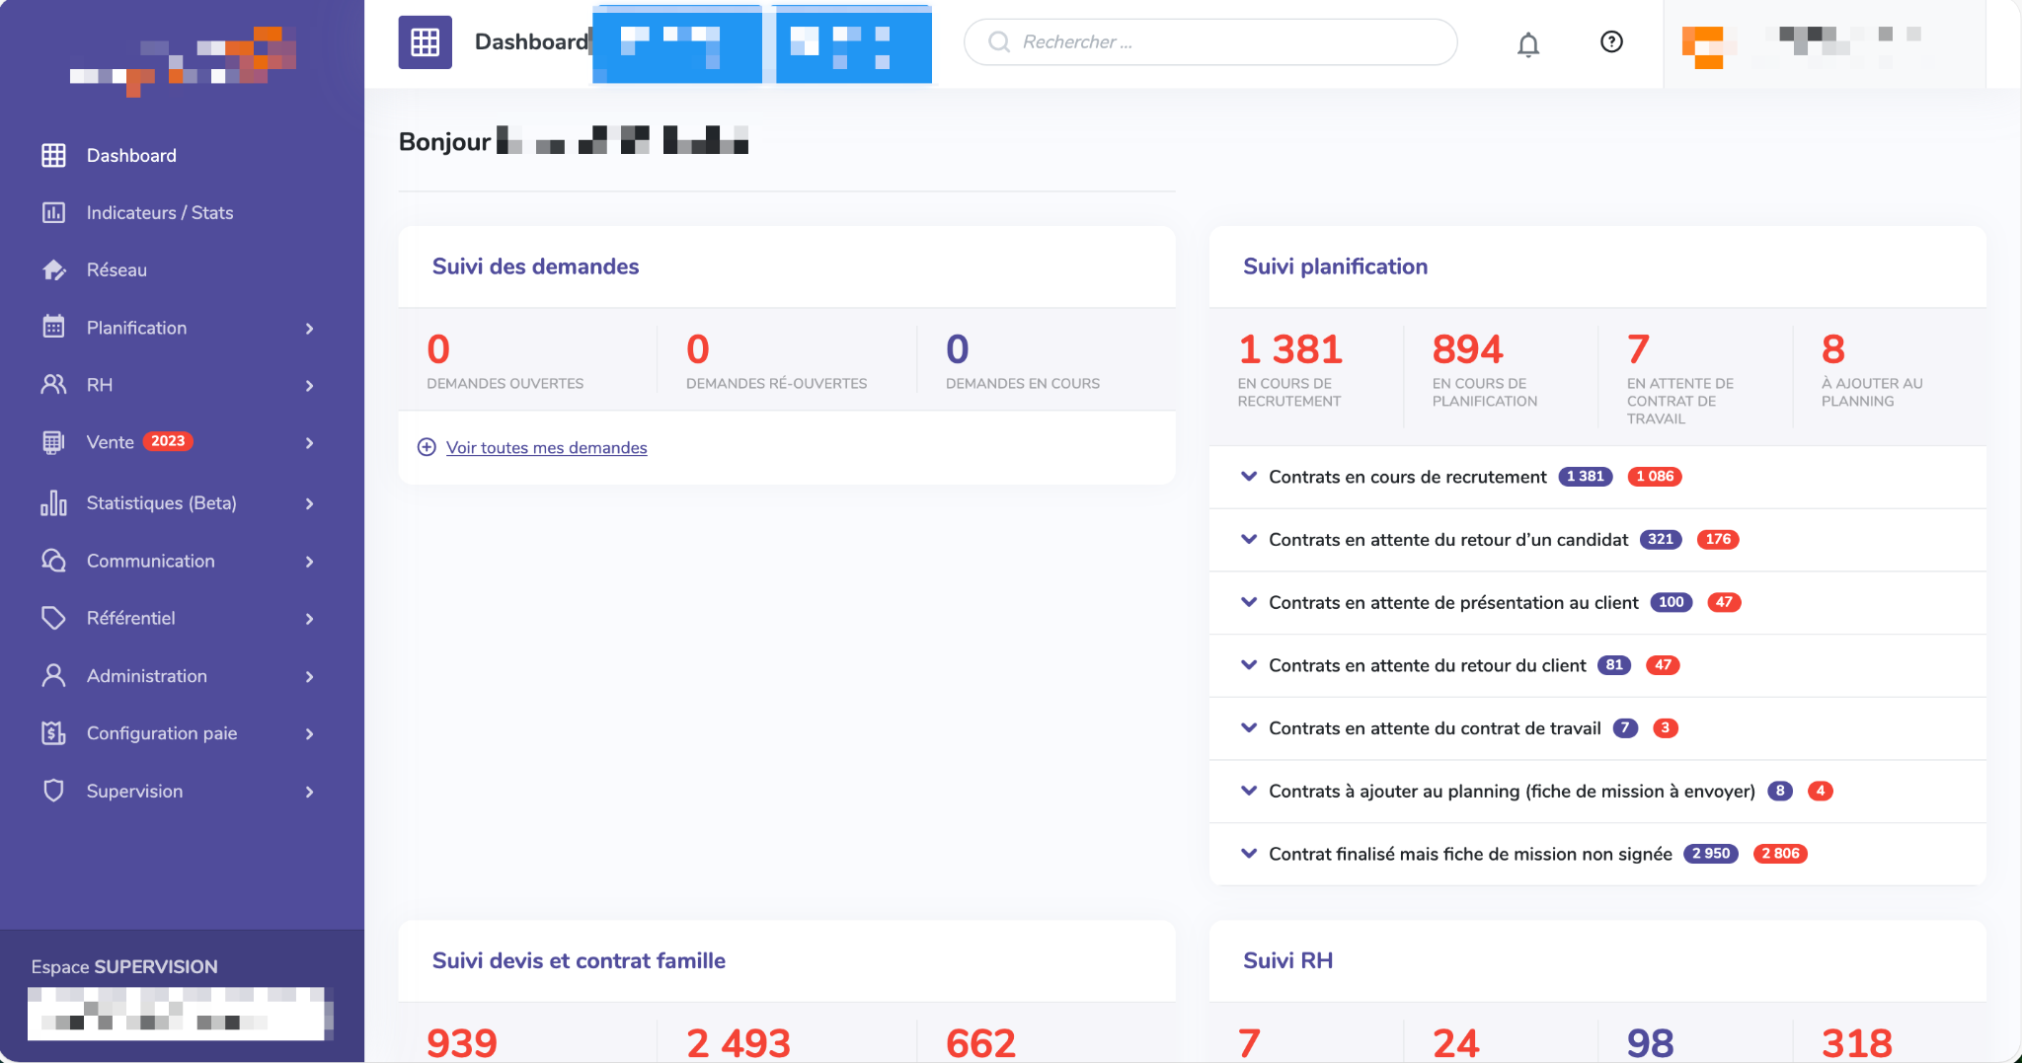Screen dimensions: 2022x1063
Task: Click the Indicateurs / Stats chart icon
Action: [53, 212]
